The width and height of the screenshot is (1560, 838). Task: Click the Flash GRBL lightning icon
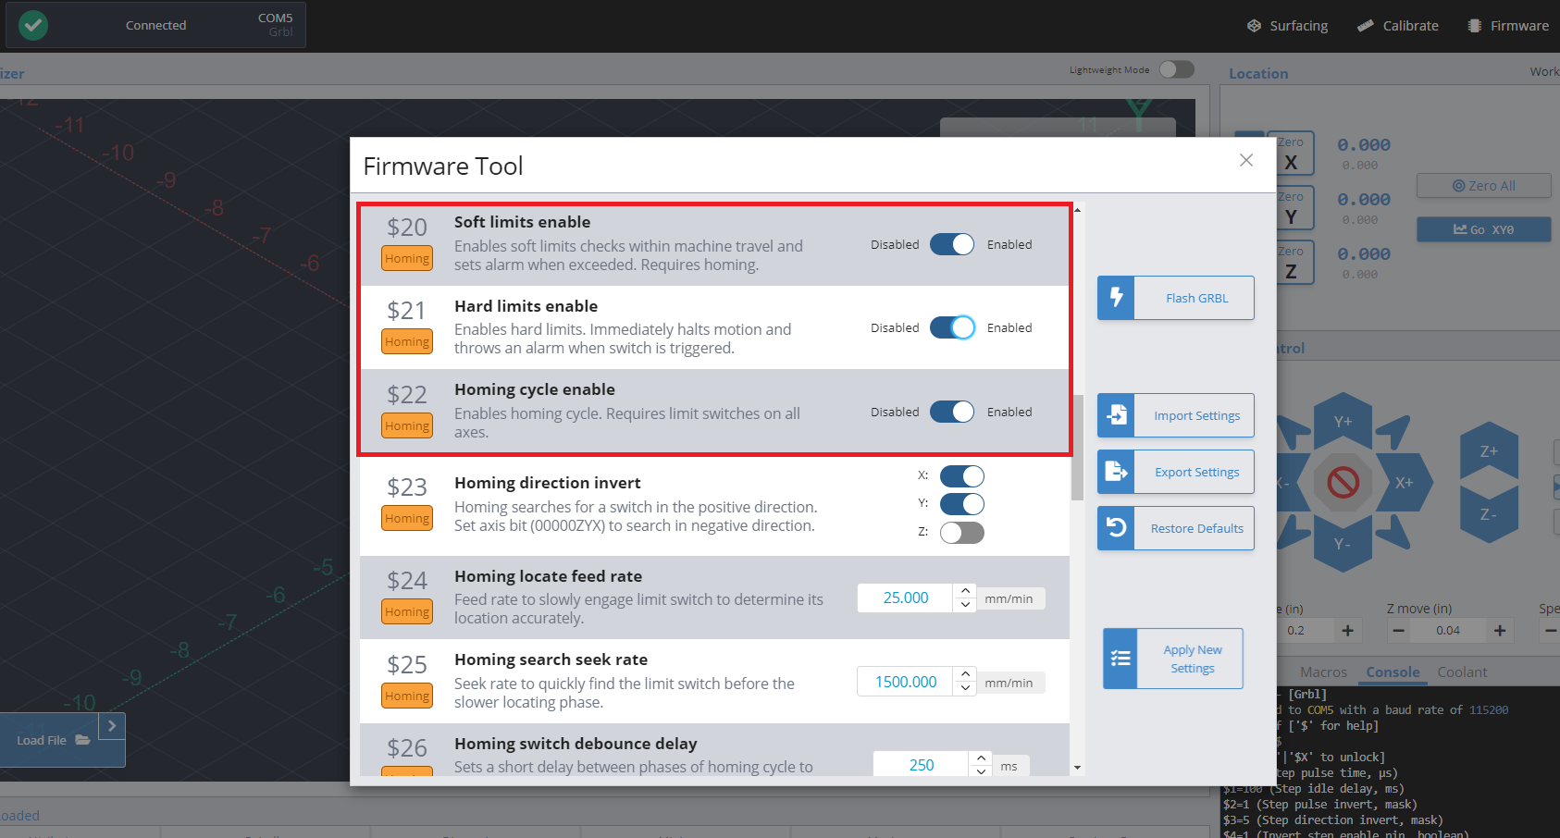(1116, 298)
